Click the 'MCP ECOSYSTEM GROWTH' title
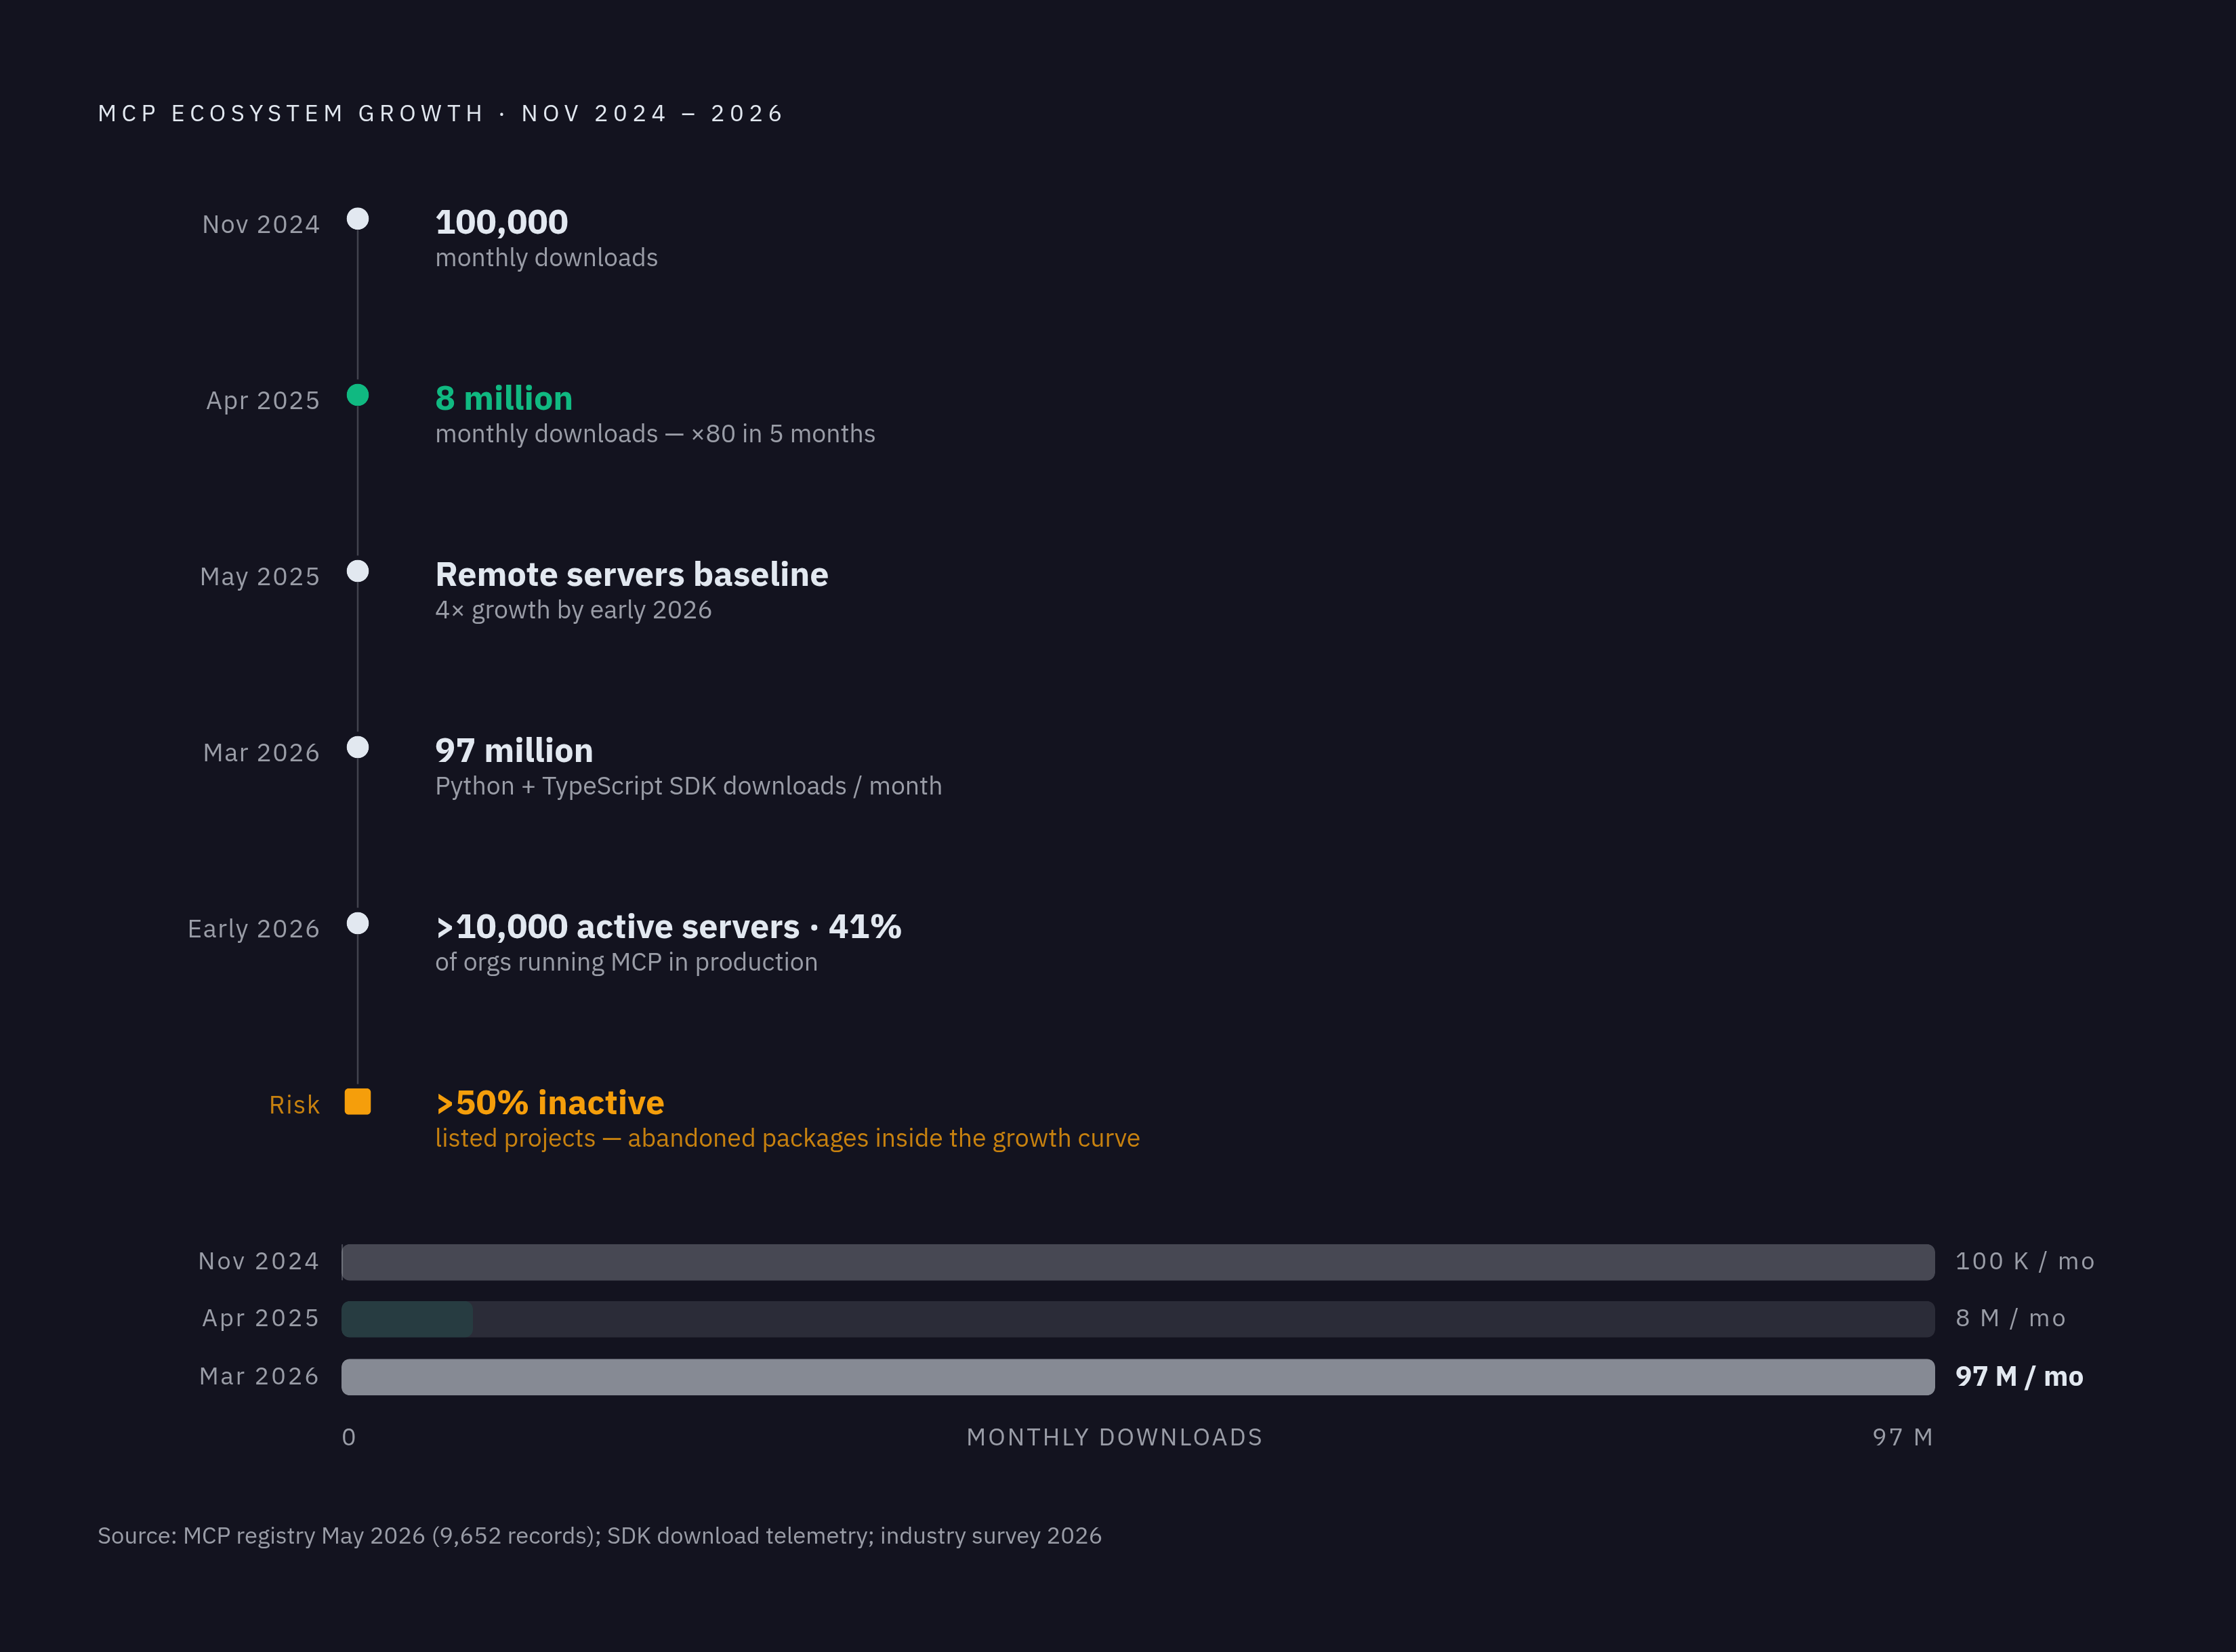 click(440, 113)
